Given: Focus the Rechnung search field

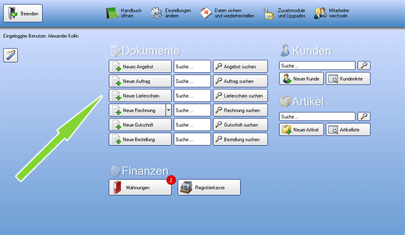Looking at the screenshot, I should tap(192, 110).
